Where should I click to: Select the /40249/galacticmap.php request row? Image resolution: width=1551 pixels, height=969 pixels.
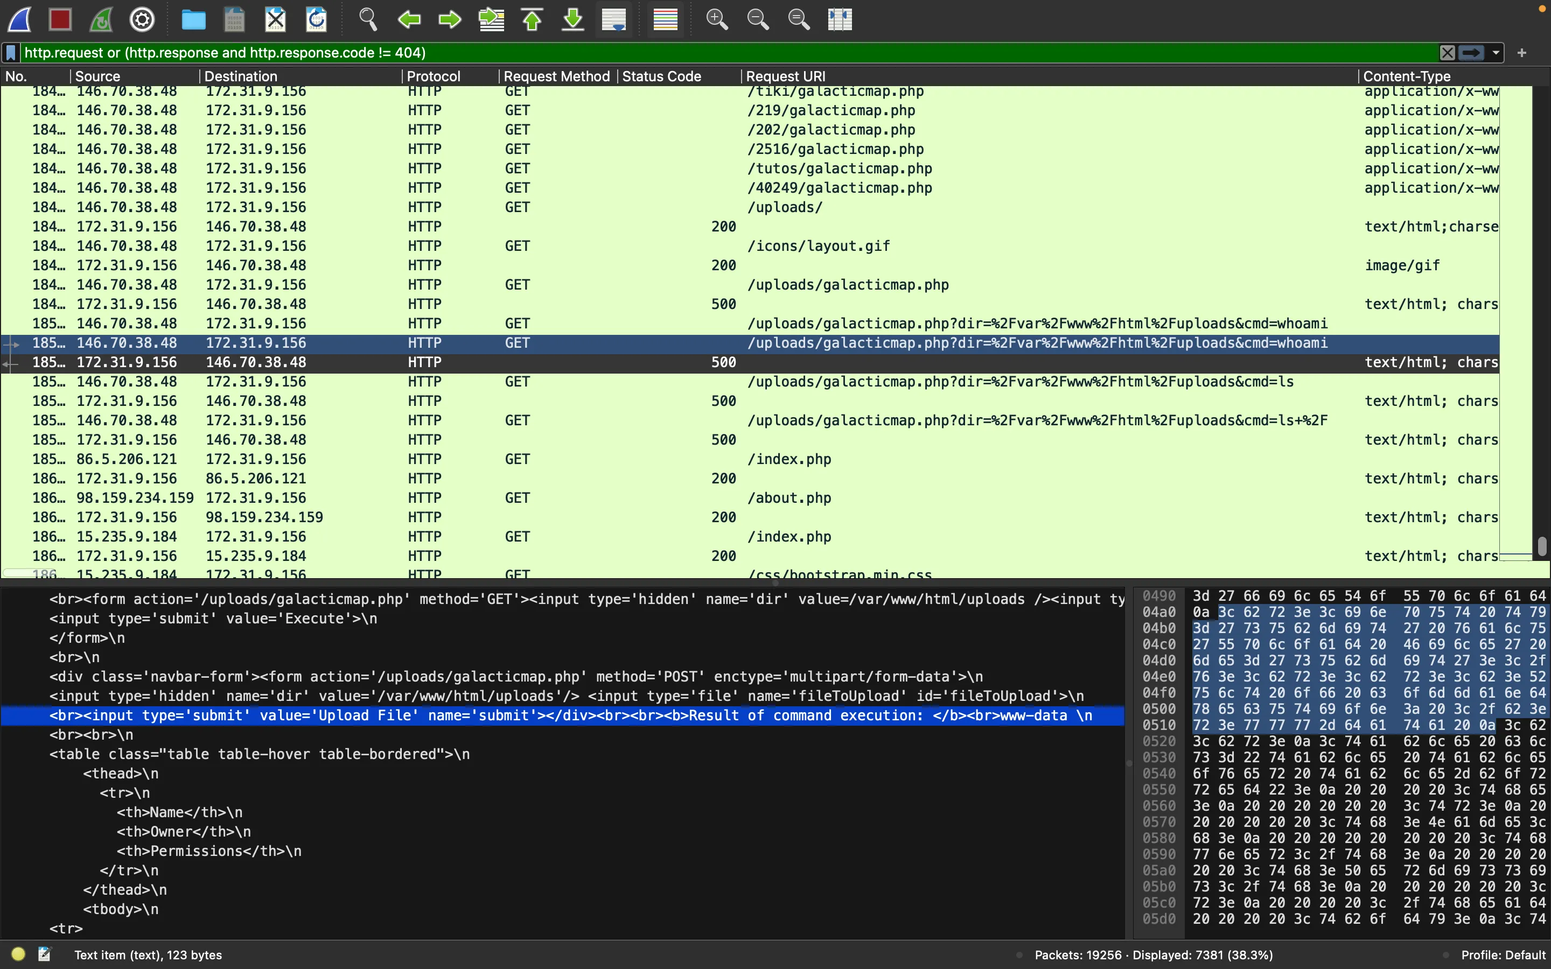click(750, 188)
